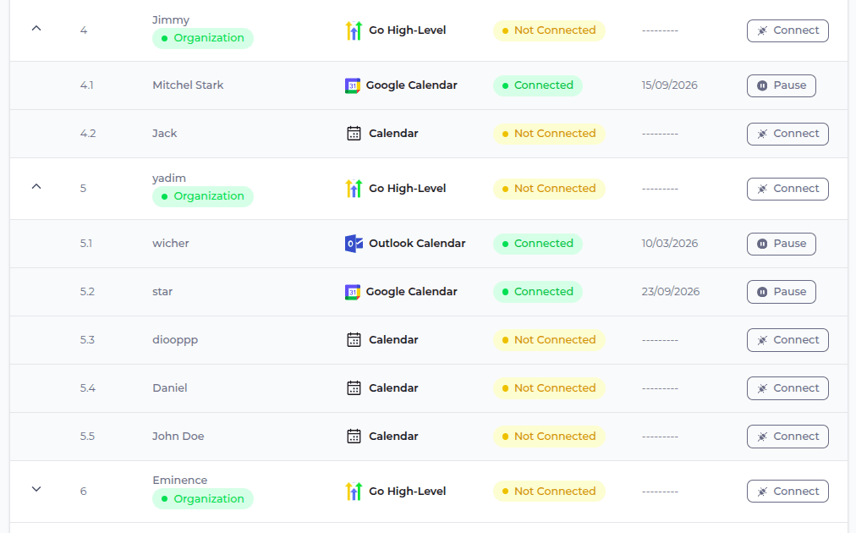Image resolution: width=856 pixels, height=533 pixels.
Task: Click the date 23/09/2026
Action: (671, 292)
